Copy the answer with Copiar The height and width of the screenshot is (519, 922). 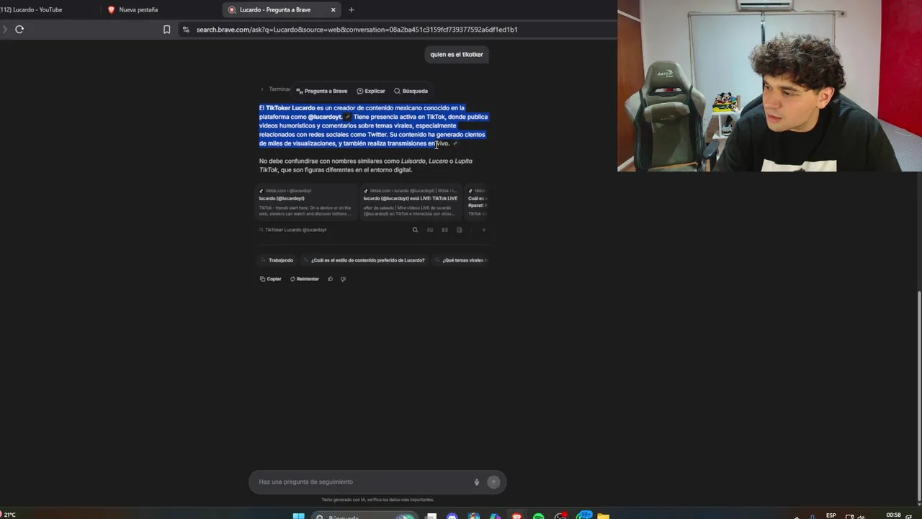tap(271, 279)
